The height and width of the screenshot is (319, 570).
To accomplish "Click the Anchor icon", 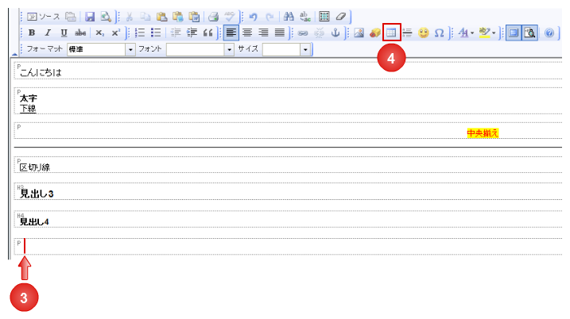I will click(335, 33).
